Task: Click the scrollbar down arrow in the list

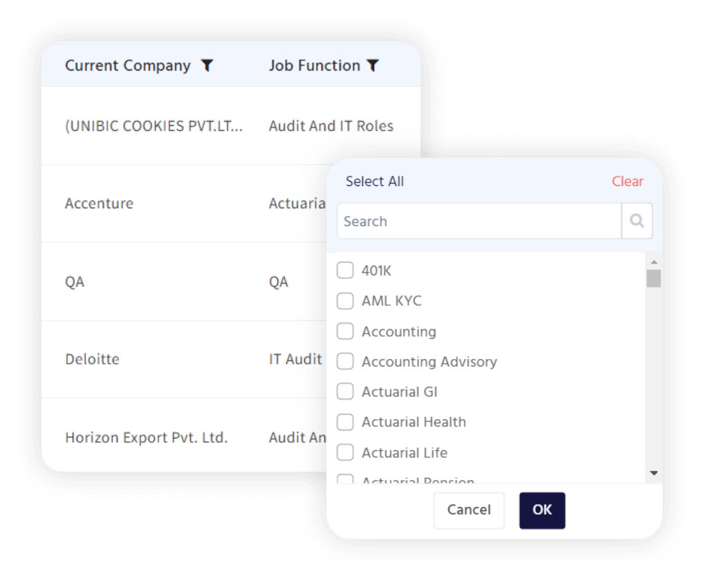Action: click(652, 474)
